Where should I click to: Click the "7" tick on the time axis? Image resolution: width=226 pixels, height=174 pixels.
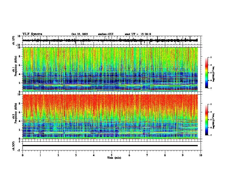(147, 155)
